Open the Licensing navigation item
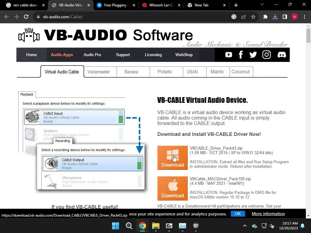Image resolution: width=311 pixels, height=233 pixels. (153, 55)
